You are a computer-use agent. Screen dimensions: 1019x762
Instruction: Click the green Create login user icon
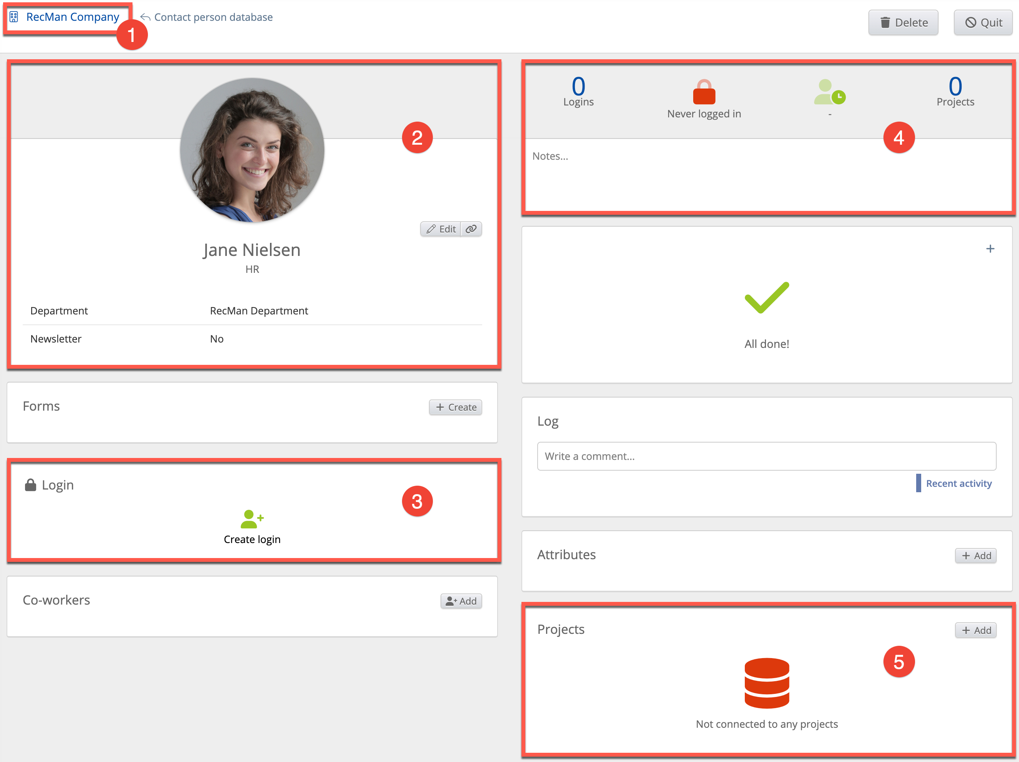click(x=251, y=519)
